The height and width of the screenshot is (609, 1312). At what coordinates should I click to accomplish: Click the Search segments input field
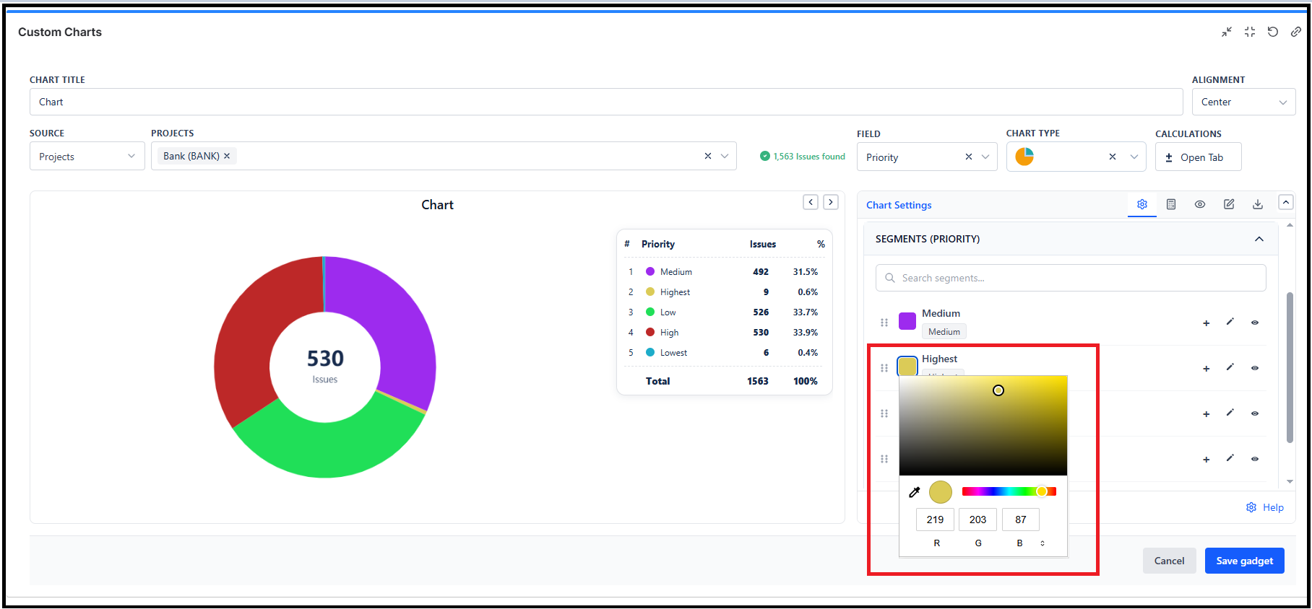(x=1071, y=278)
